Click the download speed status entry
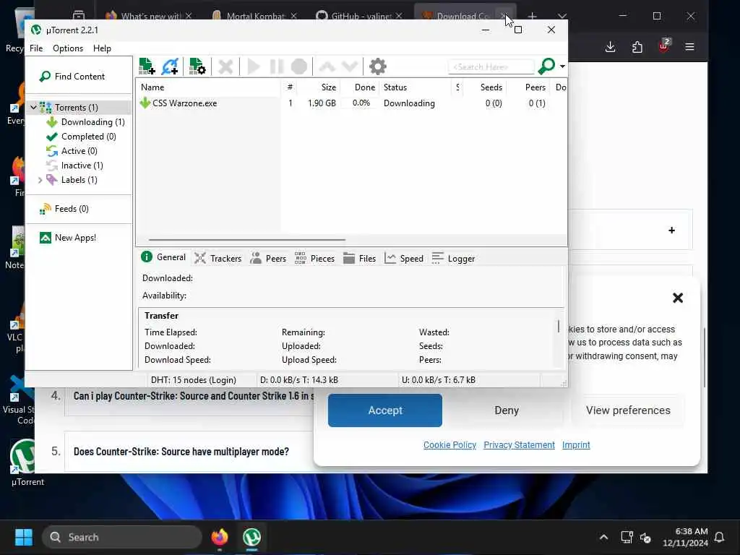The height and width of the screenshot is (555, 740). (327, 380)
